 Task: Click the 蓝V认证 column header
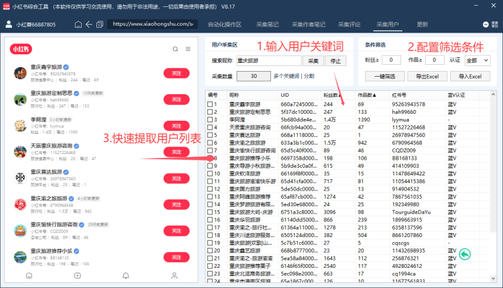click(462, 95)
